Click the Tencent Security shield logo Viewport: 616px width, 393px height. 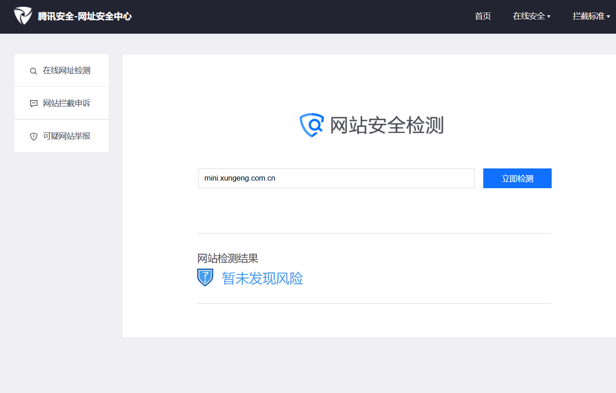click(22, 16)
